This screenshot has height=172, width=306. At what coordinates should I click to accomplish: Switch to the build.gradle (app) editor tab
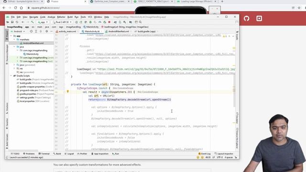tap(146, 31)
